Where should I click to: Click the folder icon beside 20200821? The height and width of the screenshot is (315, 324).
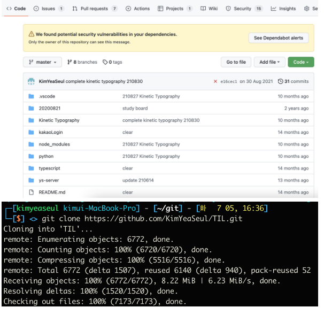point(31,109)
